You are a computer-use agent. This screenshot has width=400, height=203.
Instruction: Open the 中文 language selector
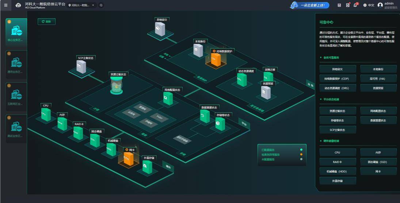coord(369,5)
